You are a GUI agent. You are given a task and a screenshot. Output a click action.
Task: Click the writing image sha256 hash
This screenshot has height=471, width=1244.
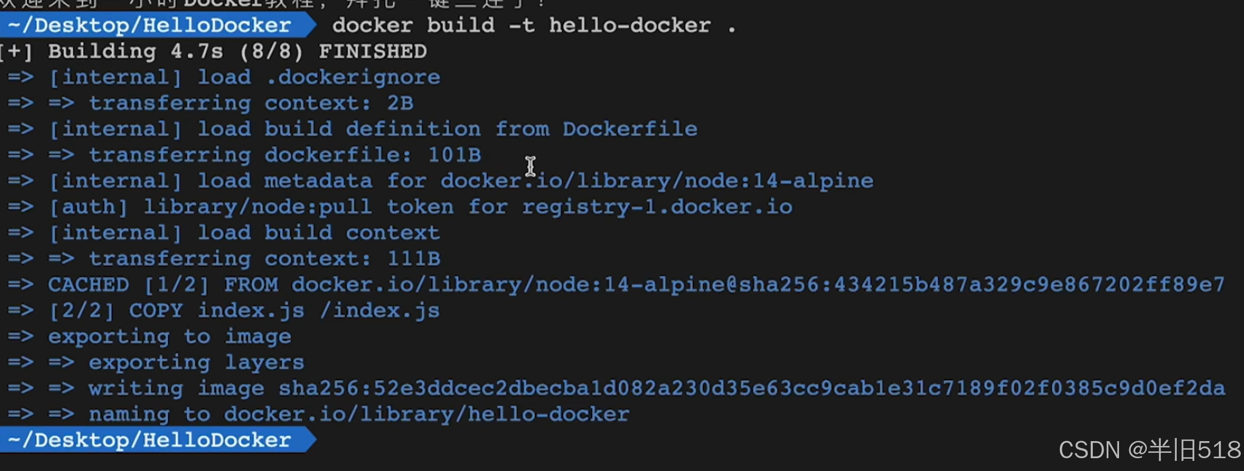click(752, 388)
